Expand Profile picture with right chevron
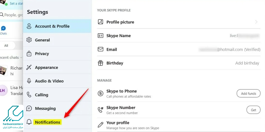Screen dimensions: 265x132 pyautogui.click(x=256, y=22)
